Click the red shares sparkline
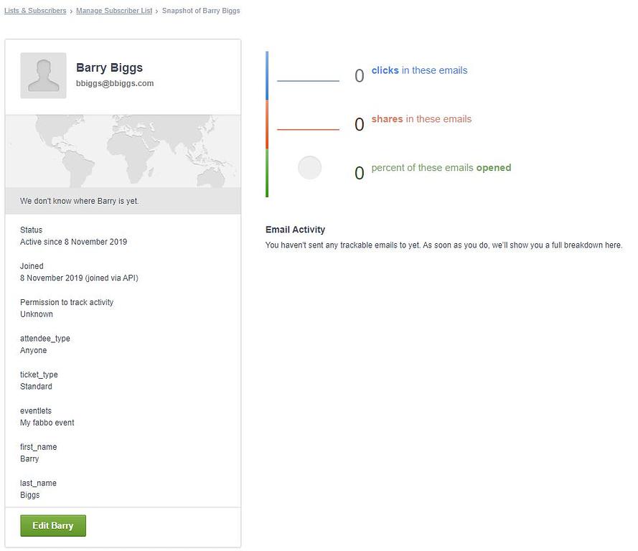The image size is (638, 551). coord(308,129)
